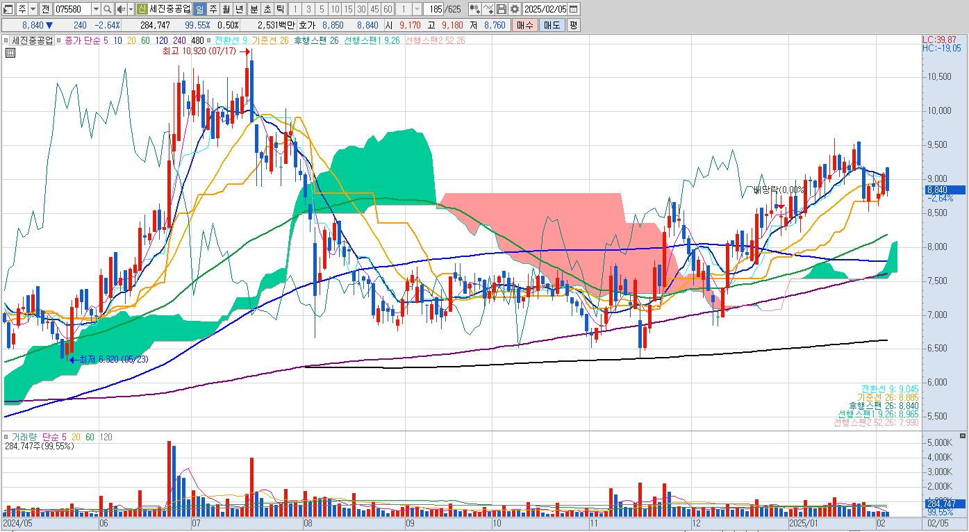The width and height of the screenshot is (969, 532).
Task: Expand the stock code 075580 dropdown
Action: tap(96, 9)
